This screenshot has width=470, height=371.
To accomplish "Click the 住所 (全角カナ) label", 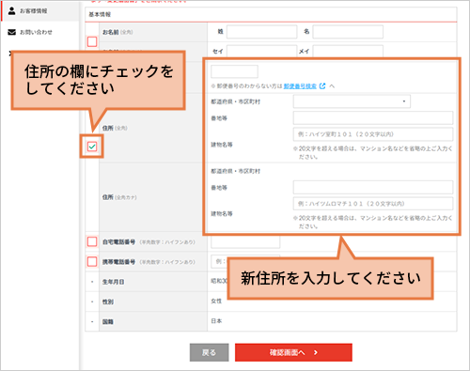I will (119, 197).
